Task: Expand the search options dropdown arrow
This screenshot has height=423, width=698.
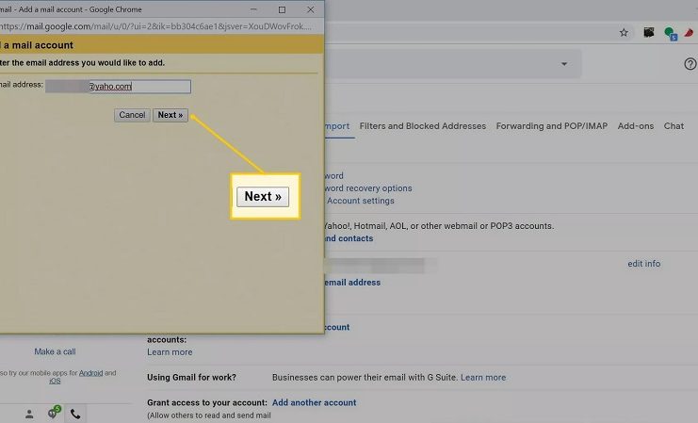Action: point(564,64)
